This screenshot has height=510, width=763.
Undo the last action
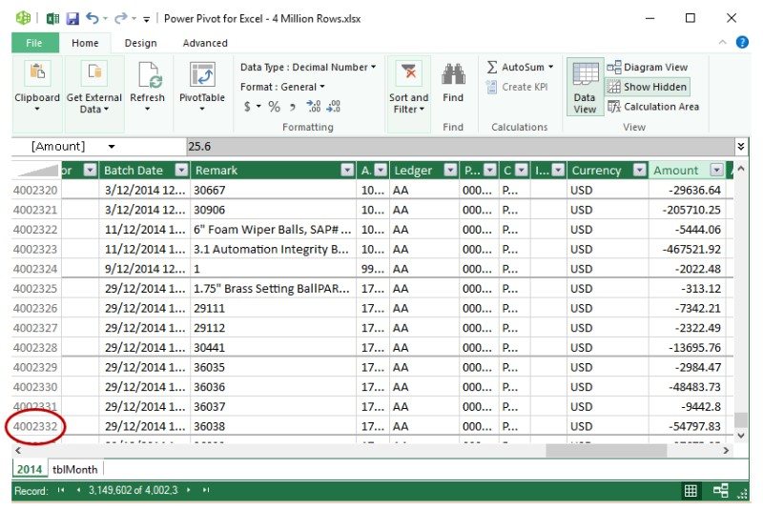pos(92,18)
